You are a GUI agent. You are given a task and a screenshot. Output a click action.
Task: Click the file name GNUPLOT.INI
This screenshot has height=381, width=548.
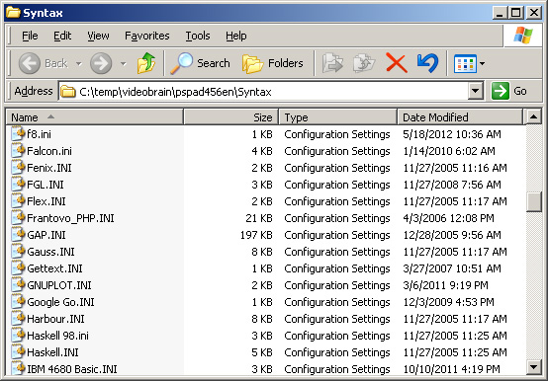click(59, 285)
